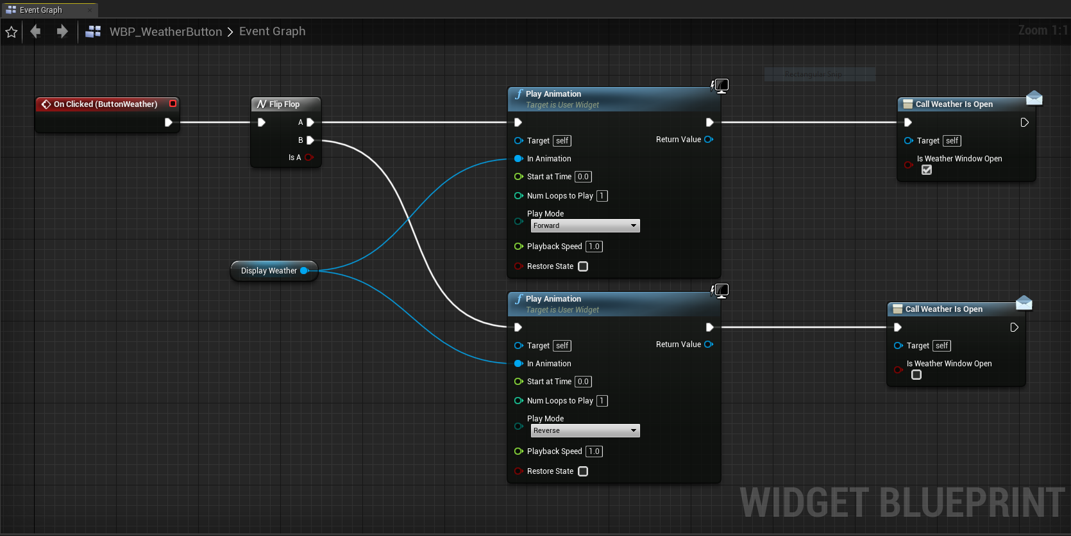Screen dimensions: 1071x536
Task: Edit Num Loops to Play in bottom Play Animation
Action: point(602,401)
